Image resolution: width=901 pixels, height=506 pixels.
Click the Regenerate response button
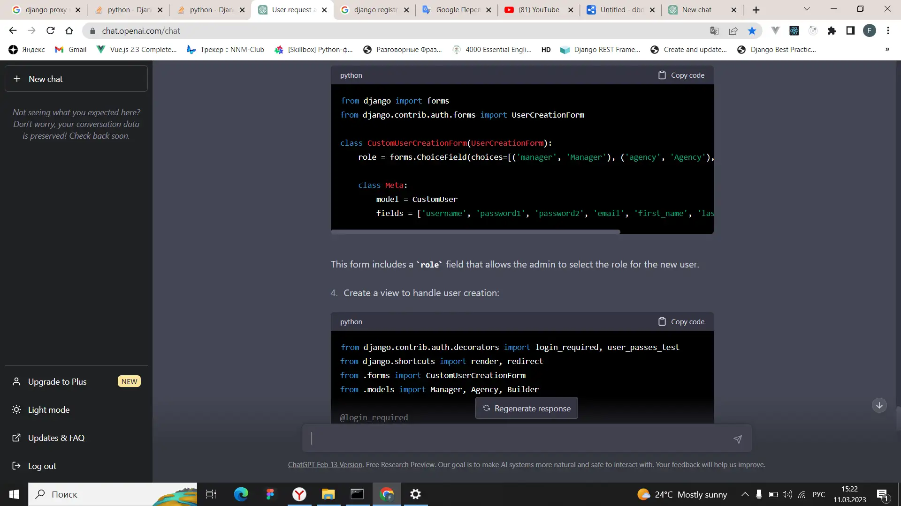pyautogui.click(x=527, y=409)
